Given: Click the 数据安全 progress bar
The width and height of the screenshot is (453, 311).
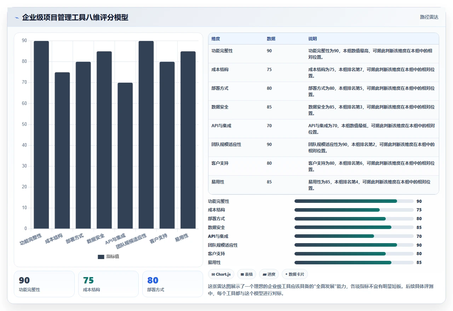Looking at the screenshot, I should pyautogui.click(x=354, y=228).
